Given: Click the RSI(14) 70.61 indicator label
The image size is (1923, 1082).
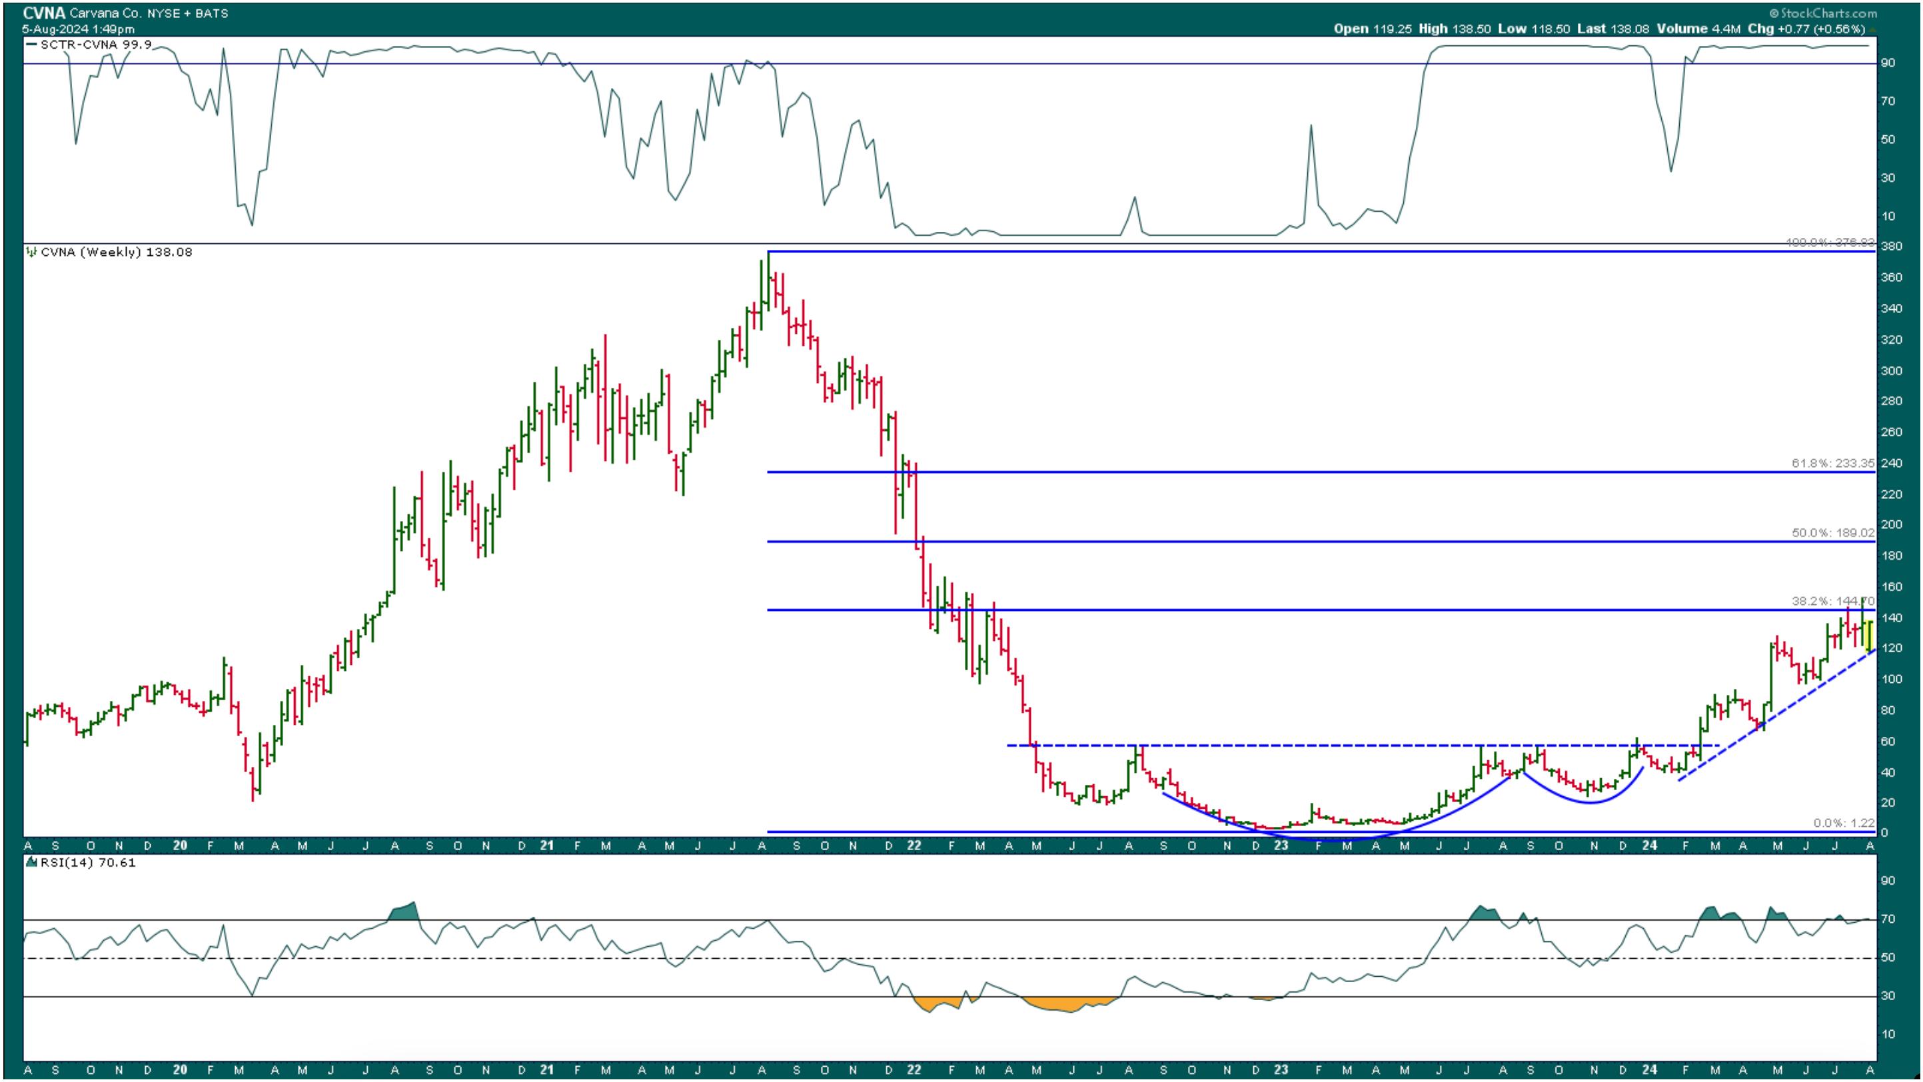Looking at the screenshot, I should click(x=87, y=863).
